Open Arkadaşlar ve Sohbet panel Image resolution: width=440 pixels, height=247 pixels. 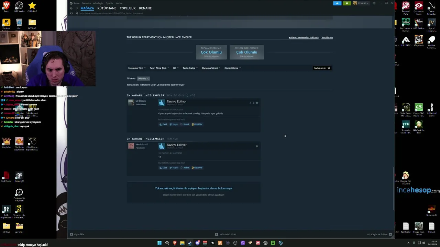pyautogui.click(x=379, y=234)
